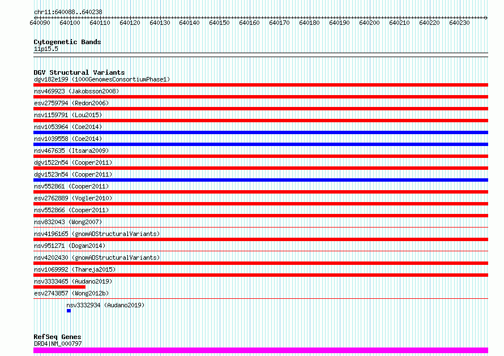The height and width of the screenshot is (356, 504).
Task: Select the DRD4|NM_000797 gene label
Action: (58, 344)
